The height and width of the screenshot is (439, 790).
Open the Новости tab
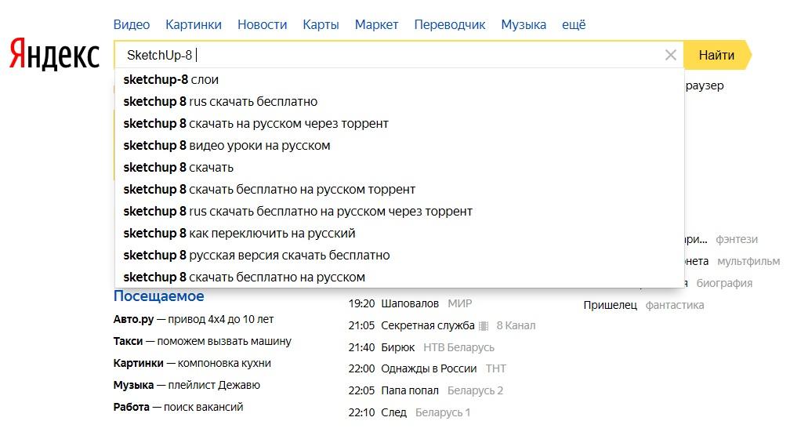[262, 25]
